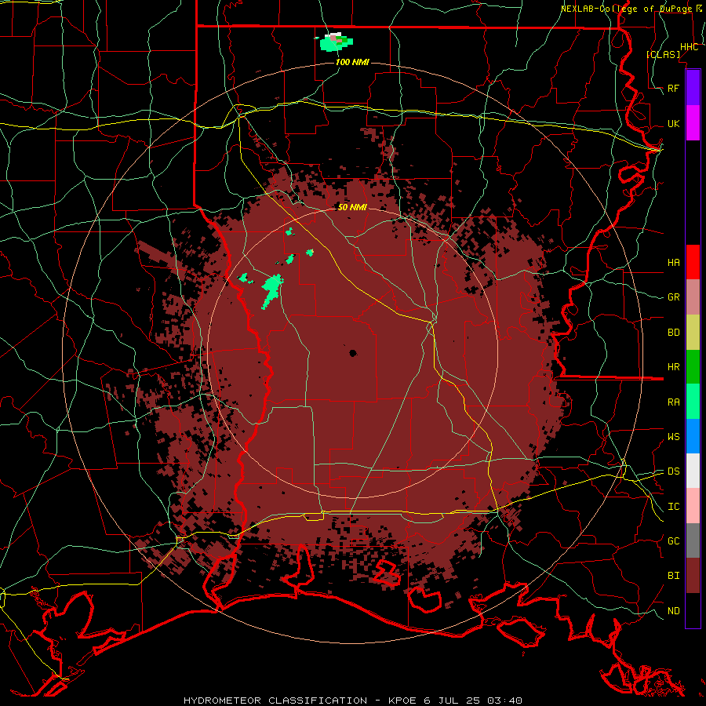Click the WS legend label

click(x=673, y=436)
